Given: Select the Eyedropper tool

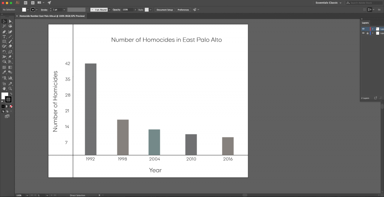Looking at the screenshot, I should click(4, 72).
